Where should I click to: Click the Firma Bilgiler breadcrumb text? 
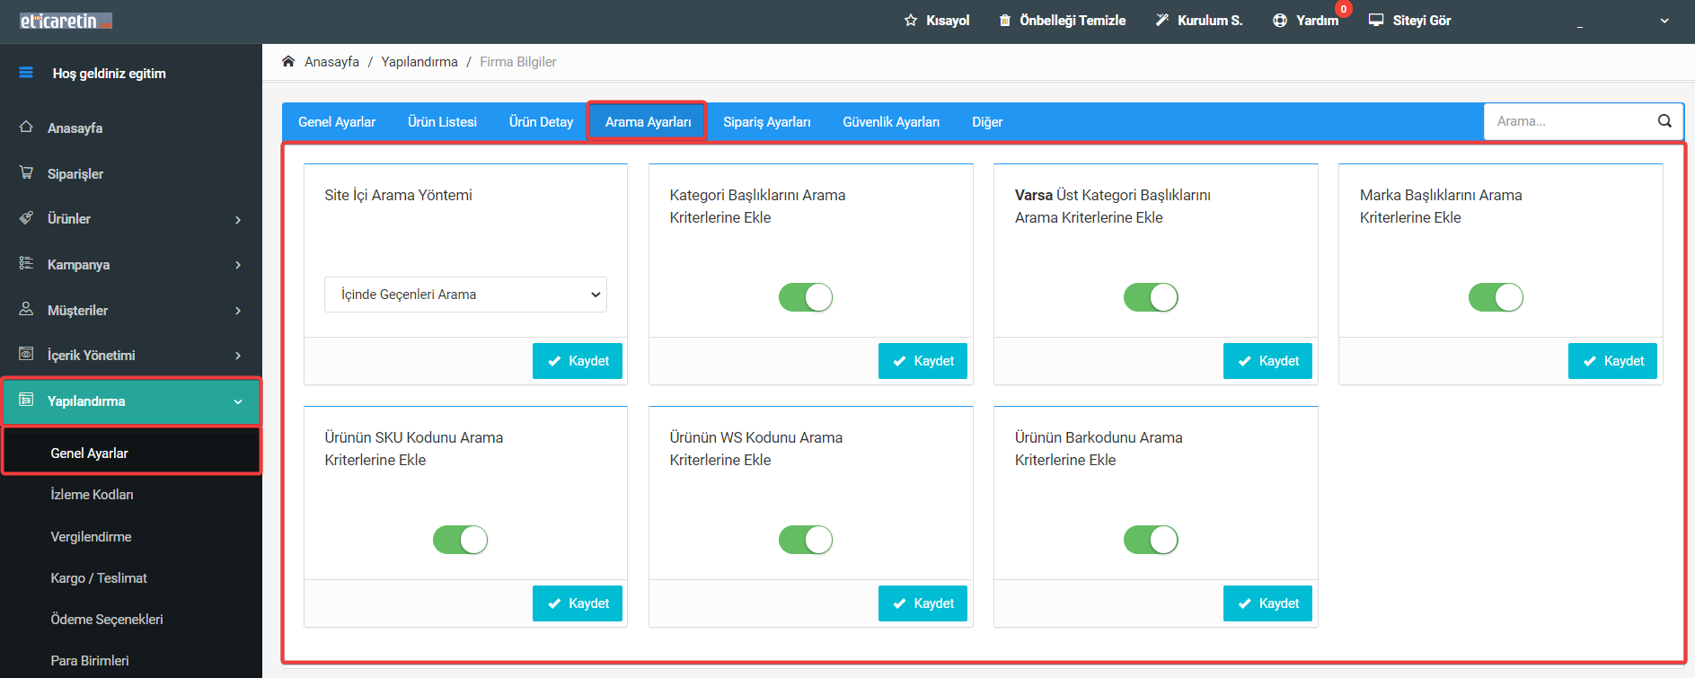(518, 61)
